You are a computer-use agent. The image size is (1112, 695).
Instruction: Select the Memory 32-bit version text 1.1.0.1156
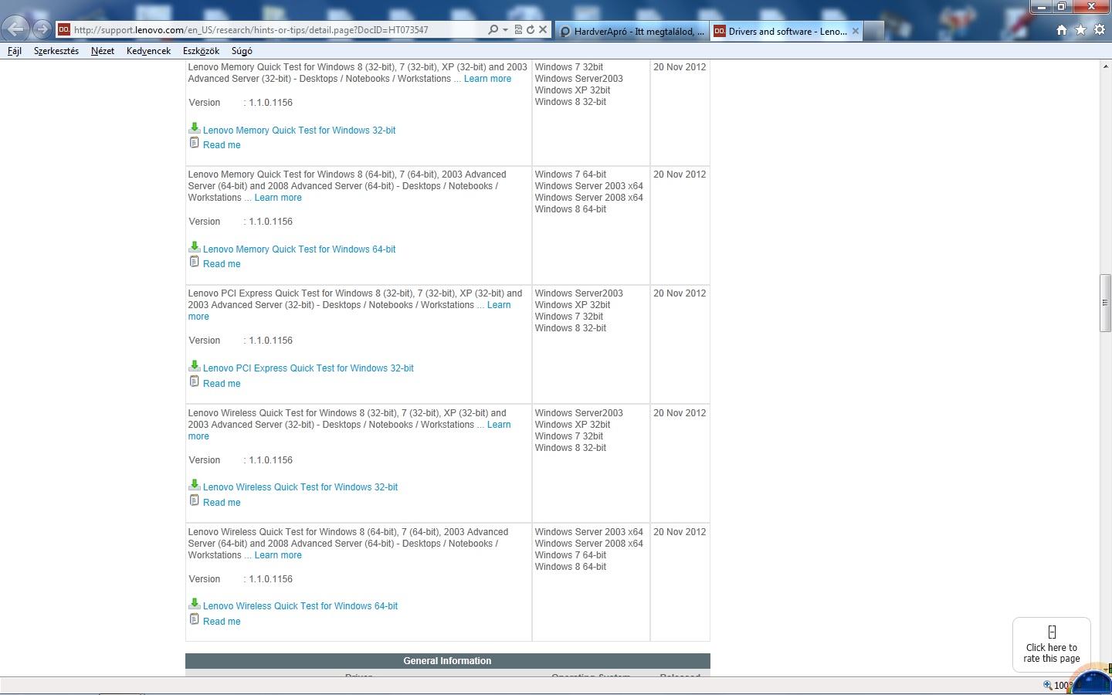[270, 103]
